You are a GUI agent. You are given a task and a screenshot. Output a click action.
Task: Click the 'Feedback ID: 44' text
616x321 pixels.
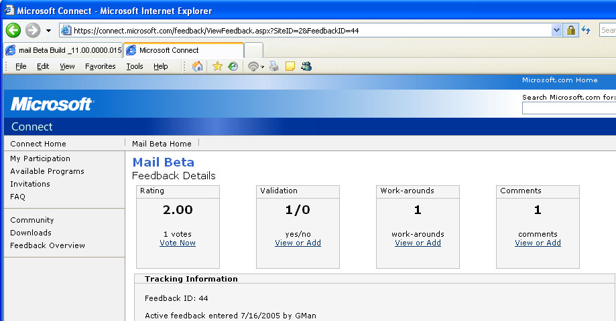[176, 298]
